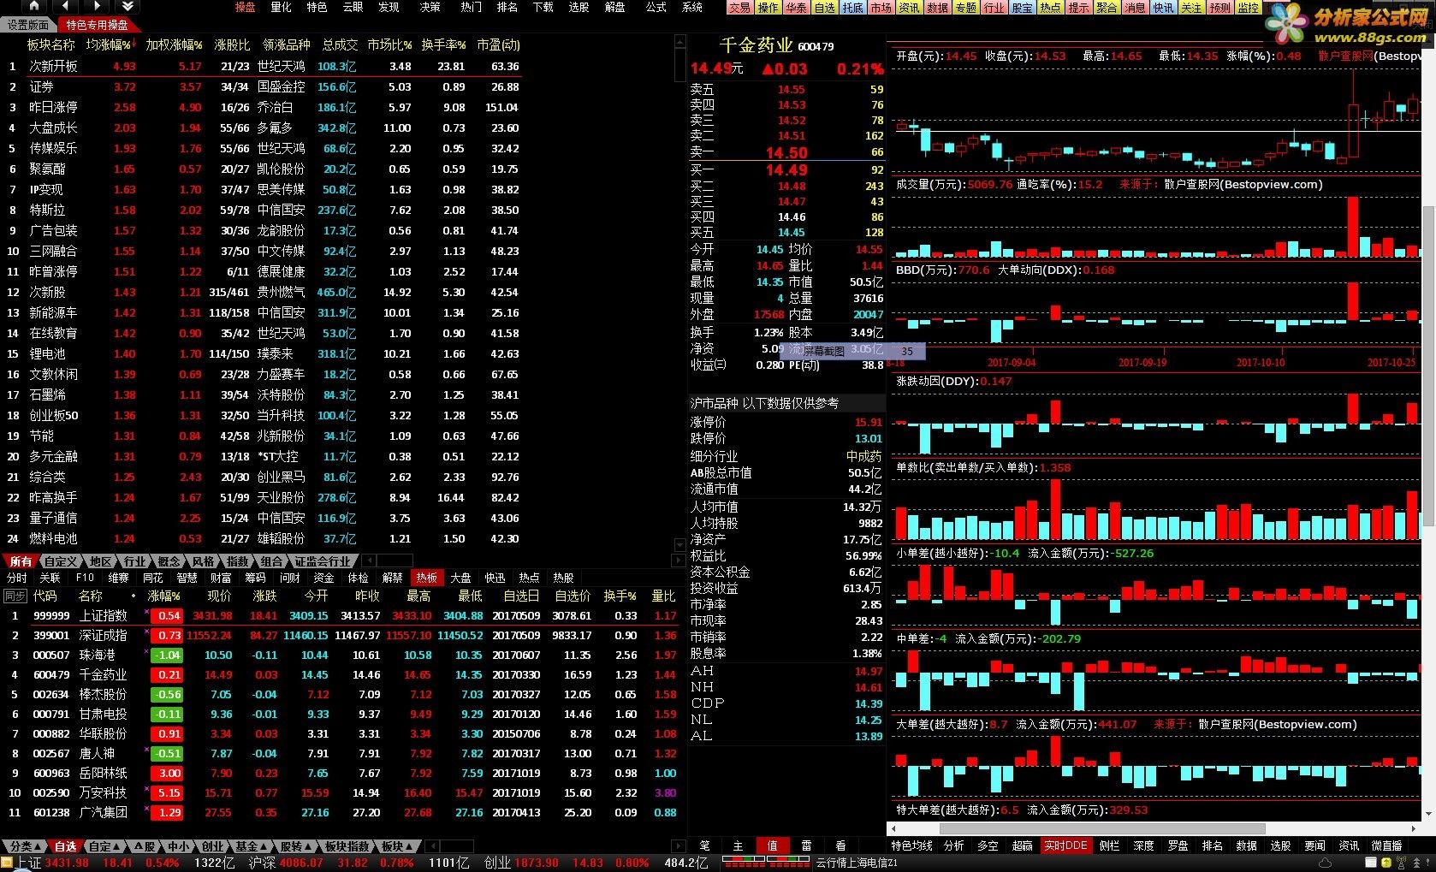The width and height of the screenshot is (1436, 872).
Task: Expand the 自定 dropdown tab at bottom
Action: tap(105, 846)
